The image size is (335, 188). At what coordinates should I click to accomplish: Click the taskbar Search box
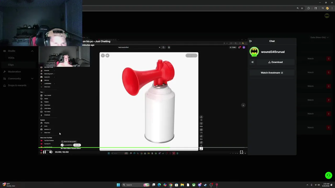coord(136,185)
